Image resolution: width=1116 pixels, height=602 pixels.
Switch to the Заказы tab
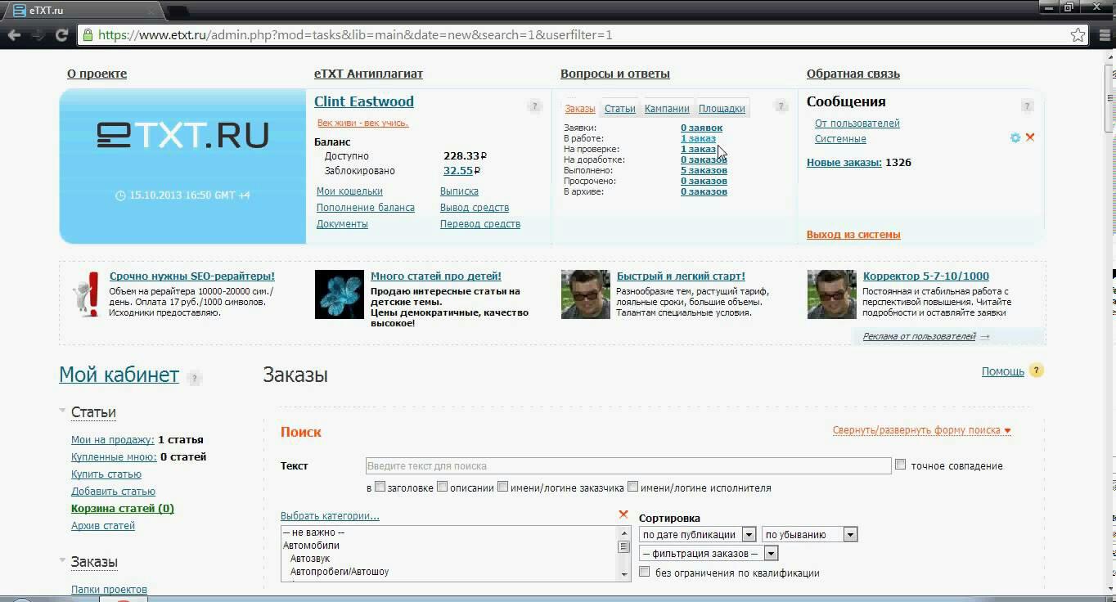(580, 109)
